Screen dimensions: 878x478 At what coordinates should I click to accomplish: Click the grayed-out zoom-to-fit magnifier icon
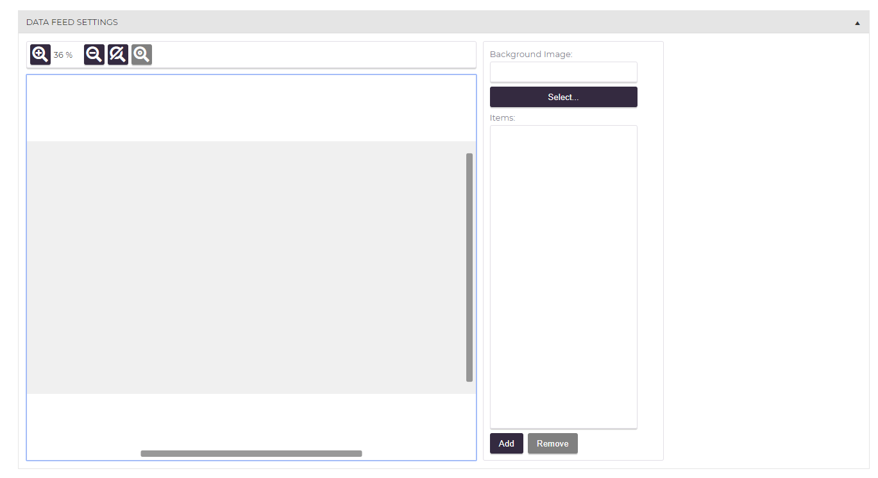pos(142,55)
